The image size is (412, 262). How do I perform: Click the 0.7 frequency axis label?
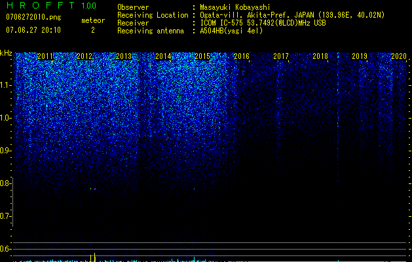(x=5, y=216)
